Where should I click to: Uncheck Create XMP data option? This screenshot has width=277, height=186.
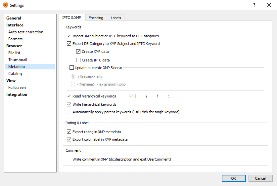78,52
